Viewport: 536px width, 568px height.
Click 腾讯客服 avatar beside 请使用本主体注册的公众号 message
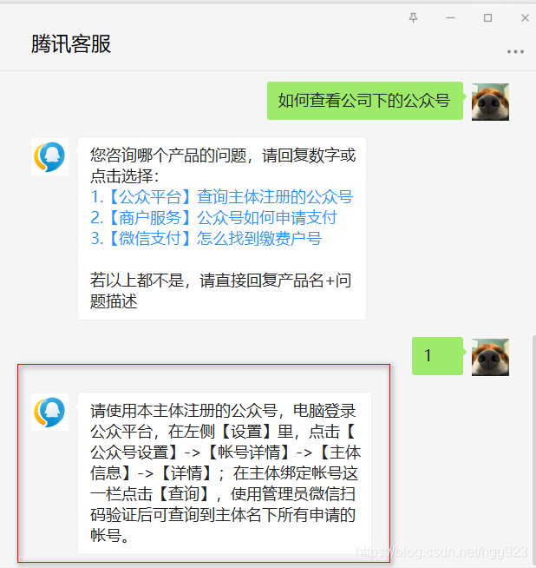click(x=50, y=413)
